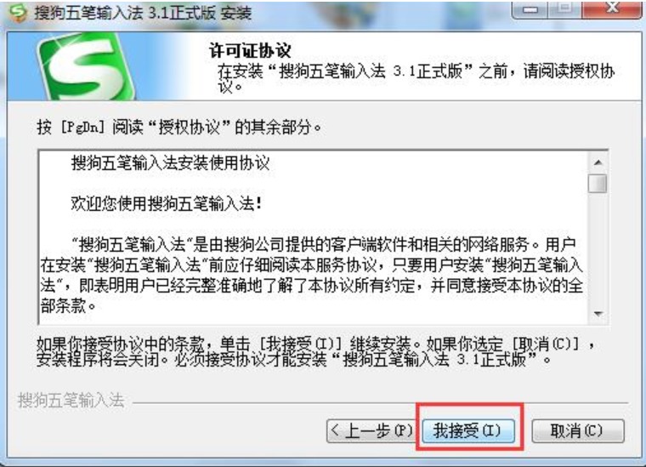Screen dimensions: 646x467
Task: Click inside the license agreement text box
Action: pos(313,237)
